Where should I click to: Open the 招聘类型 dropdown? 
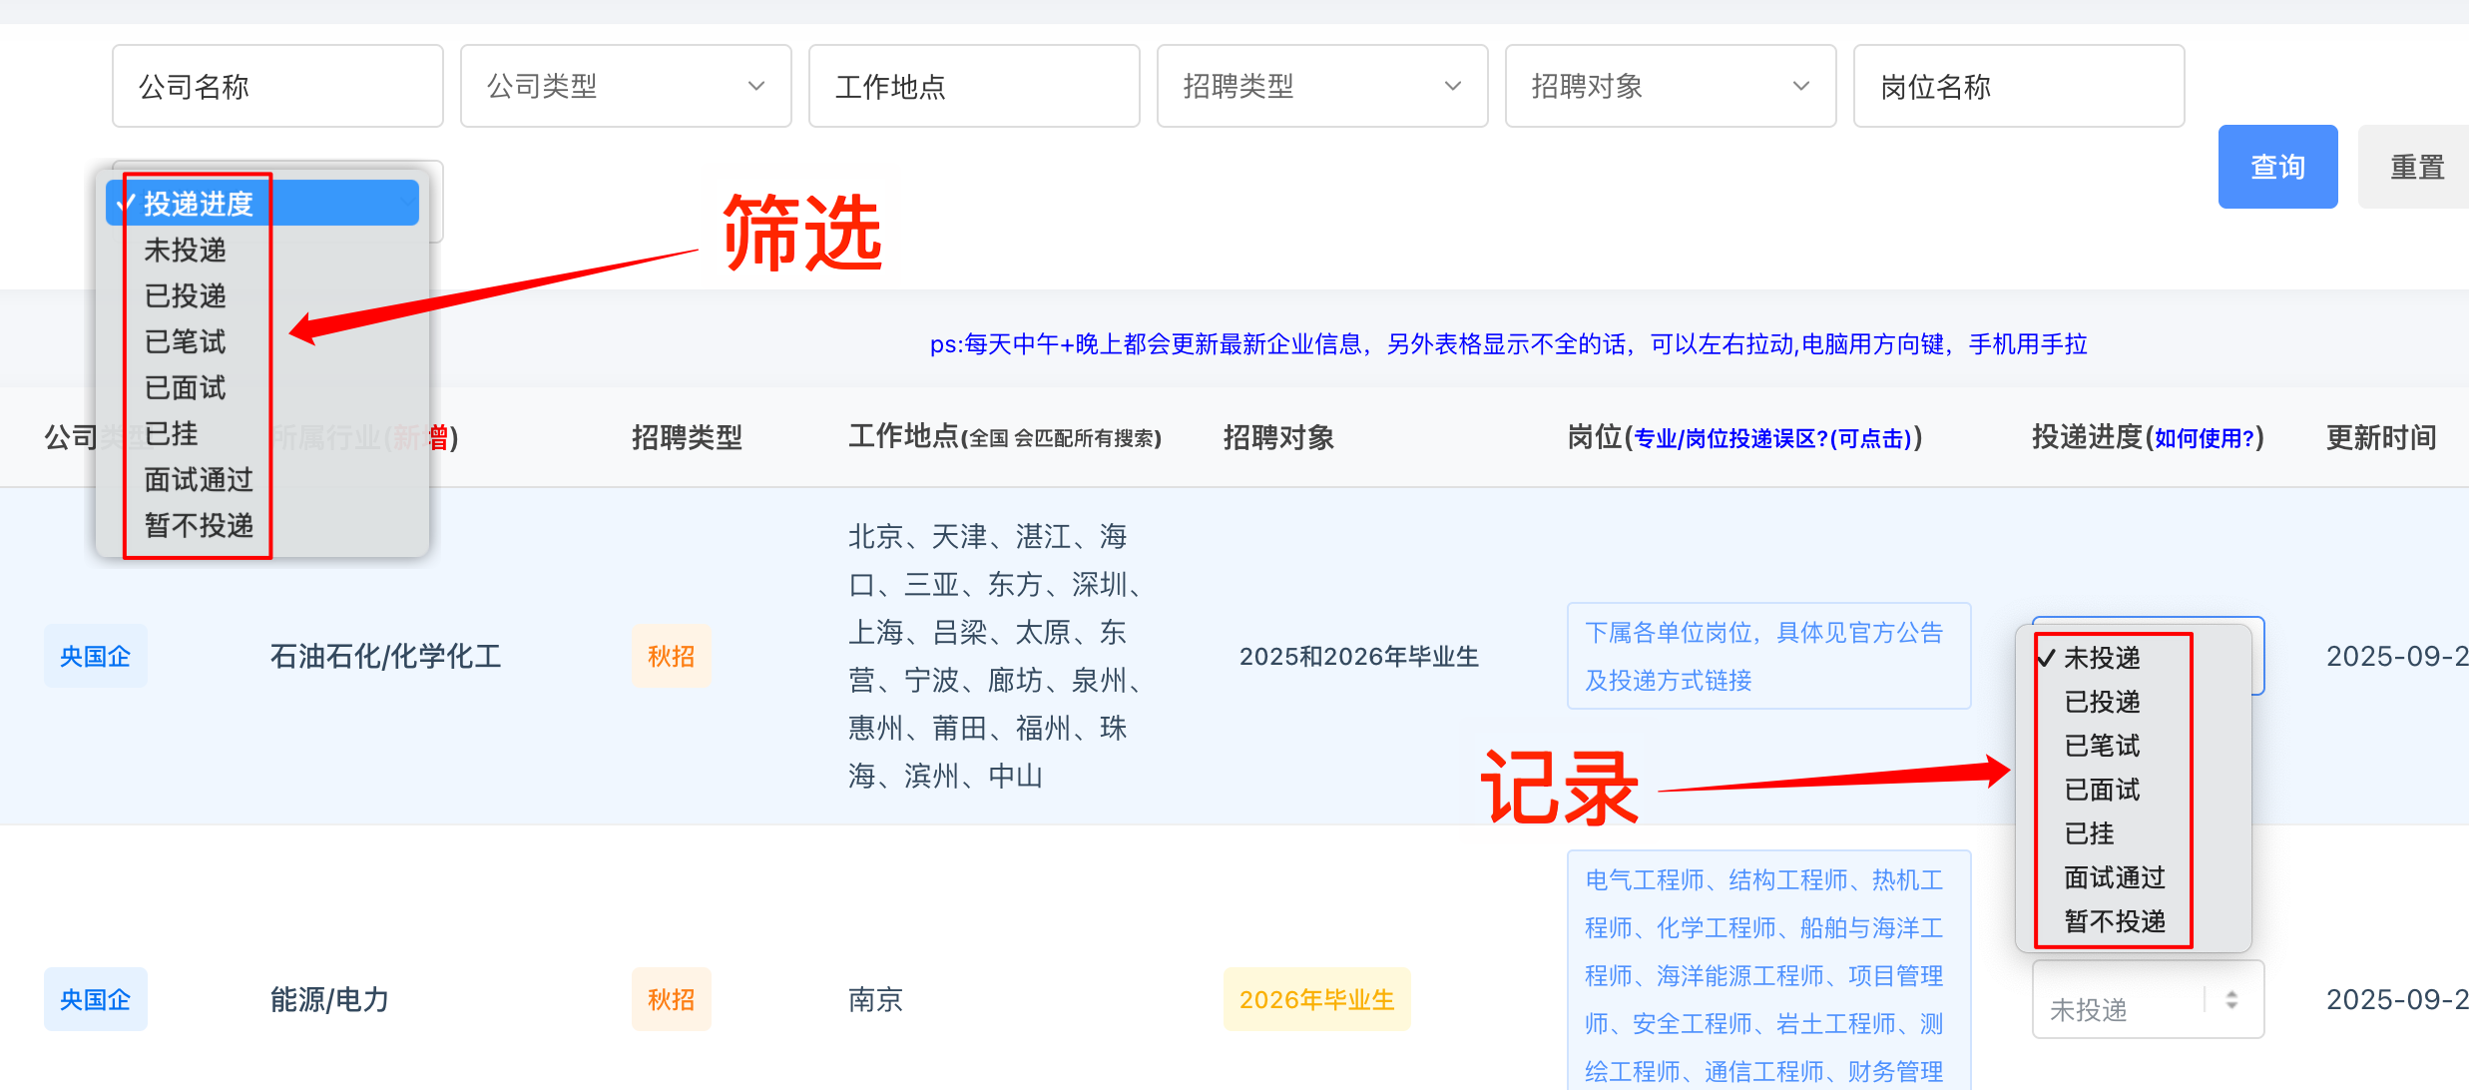point(1321,86)
